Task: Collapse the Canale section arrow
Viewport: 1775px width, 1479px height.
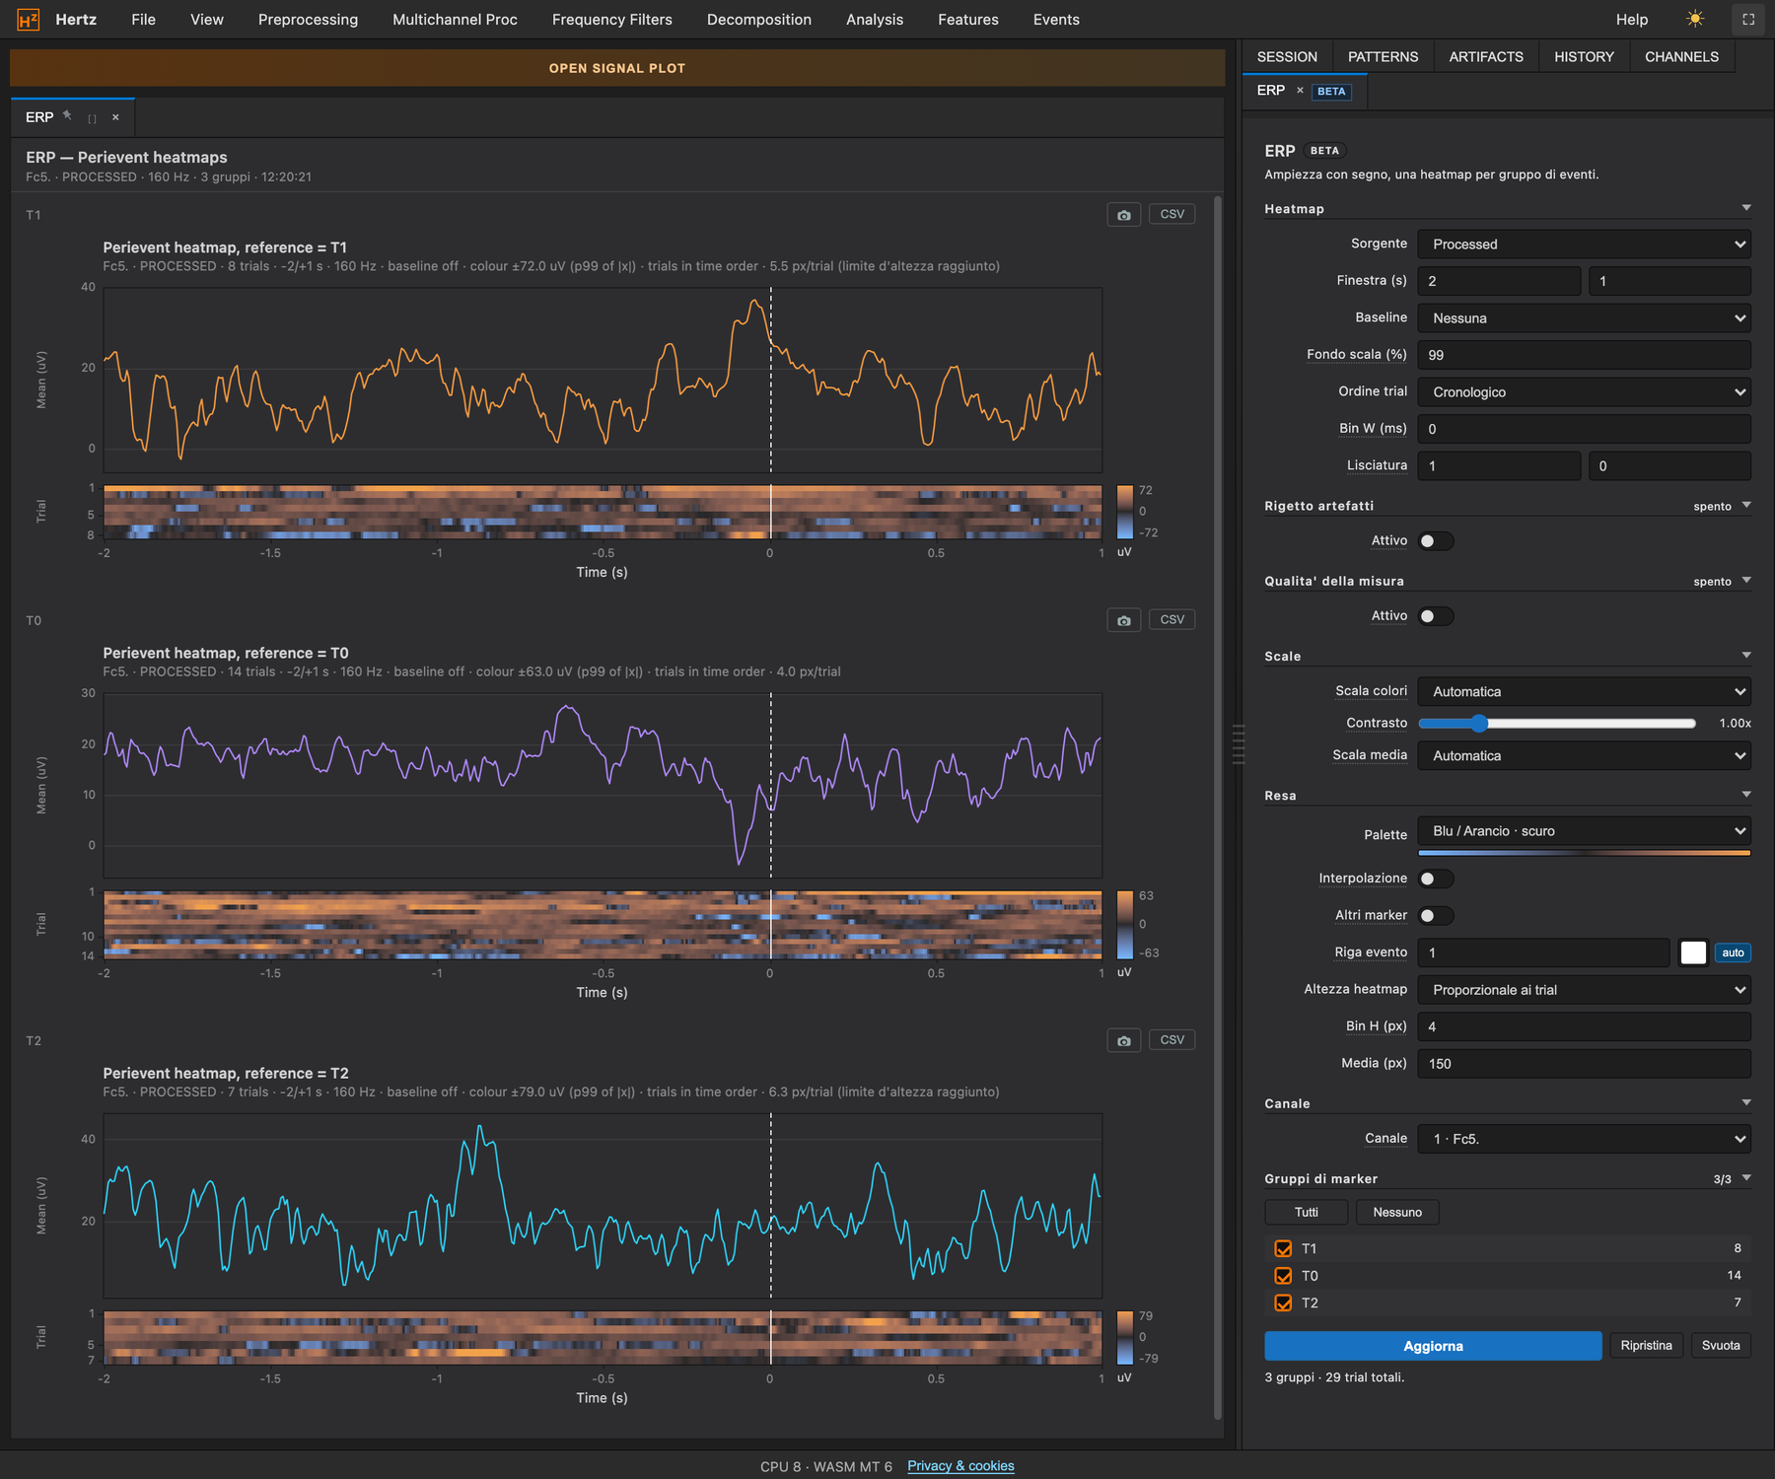Action: (1746, 1102)
